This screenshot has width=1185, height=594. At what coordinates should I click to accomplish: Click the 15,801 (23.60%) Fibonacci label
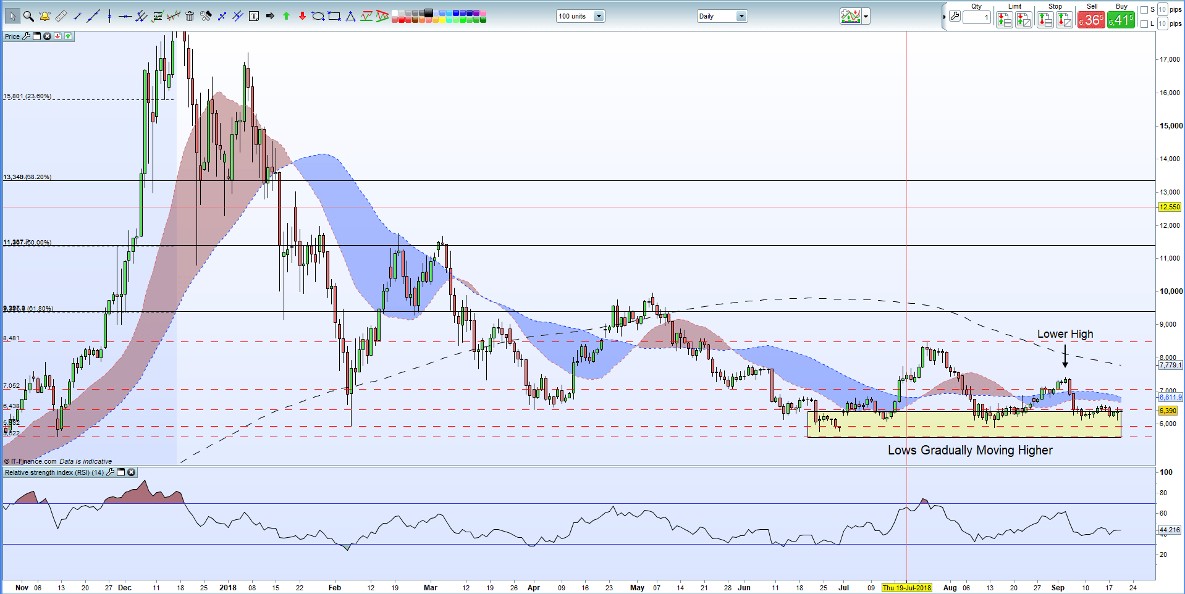[27, 96]
